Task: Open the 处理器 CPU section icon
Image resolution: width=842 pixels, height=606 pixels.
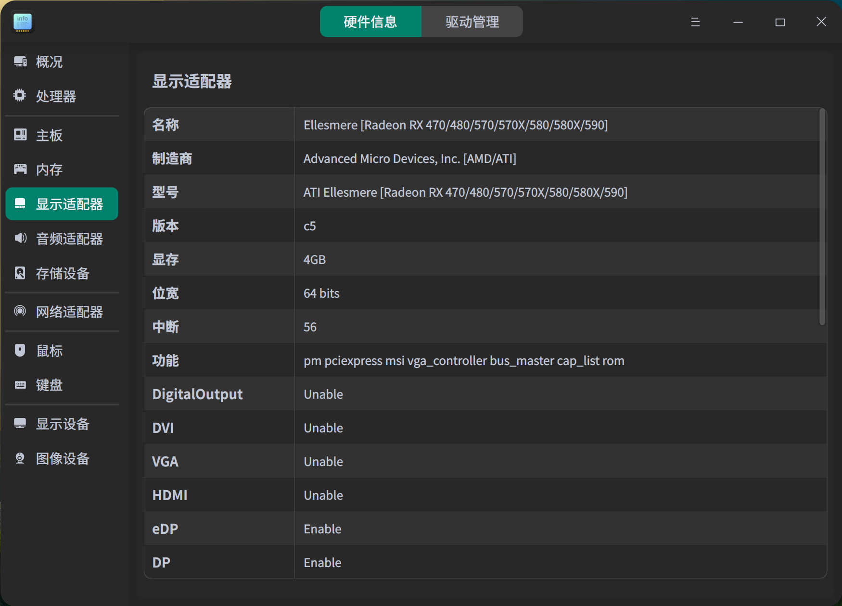Action: tap(19, 96)
